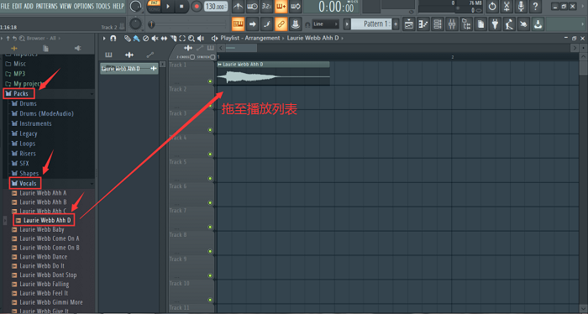Select the playlist Zoom magnifier tool
Screen dimensions: 588x314
(192, 39)
